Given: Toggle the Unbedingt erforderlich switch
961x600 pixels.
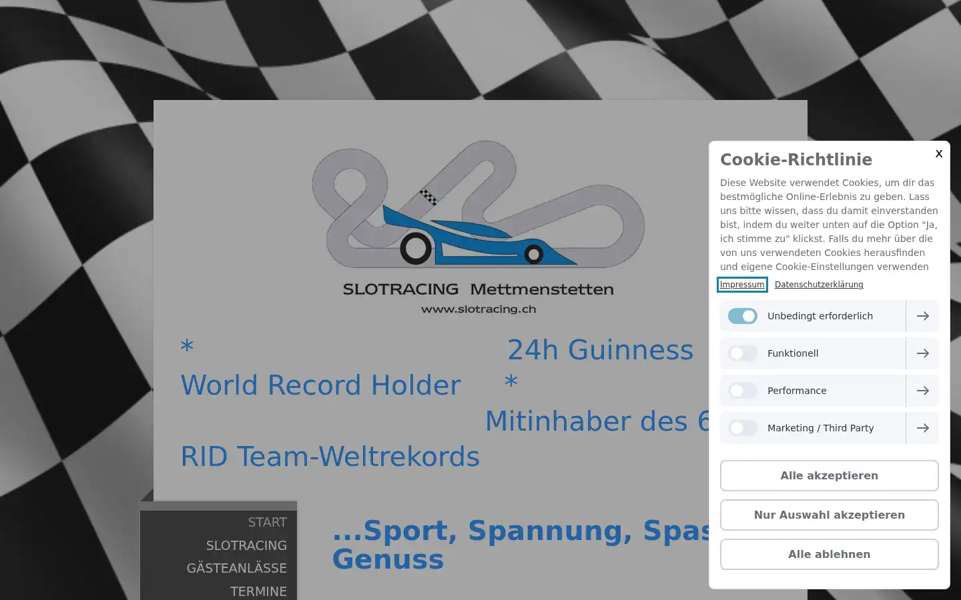Looking at the screenshot, I should [742, 316].
